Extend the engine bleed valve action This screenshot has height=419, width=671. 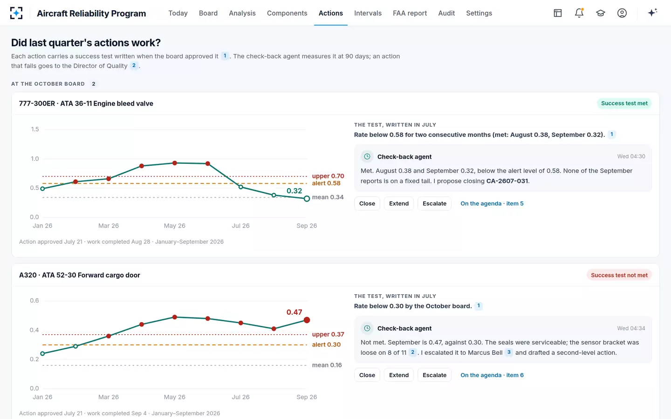pos(399,203)
